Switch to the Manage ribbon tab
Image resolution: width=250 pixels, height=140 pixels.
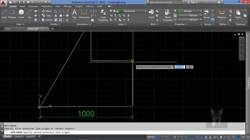coord(68,7)
